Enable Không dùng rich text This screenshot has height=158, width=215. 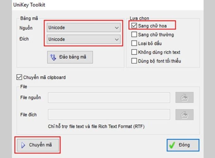coord(134,52)
